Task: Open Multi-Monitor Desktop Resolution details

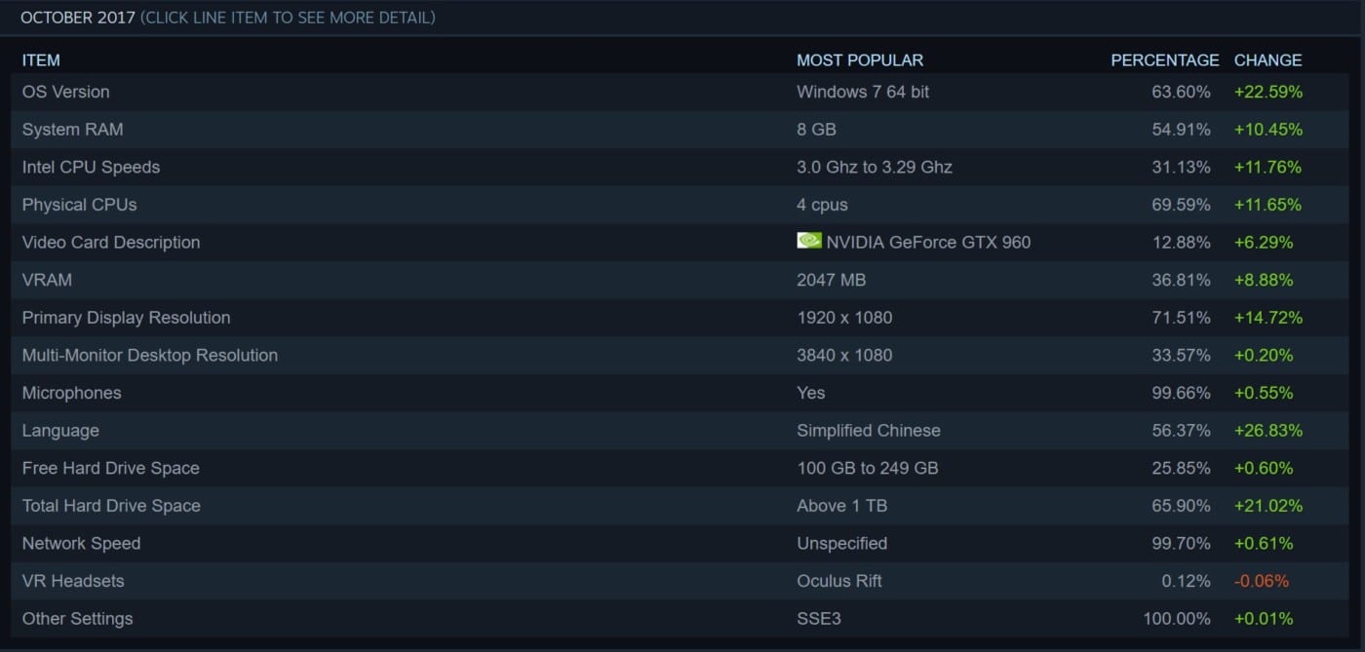Action: pos(150,356)
